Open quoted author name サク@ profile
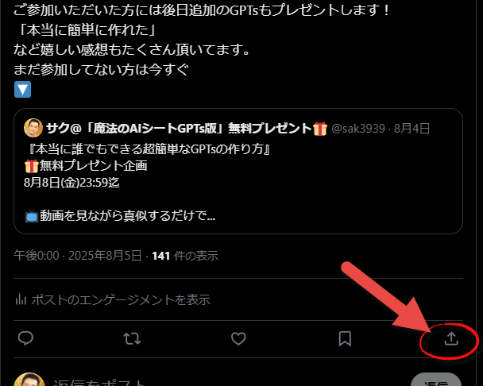483x386 pixels. point(179,129)
